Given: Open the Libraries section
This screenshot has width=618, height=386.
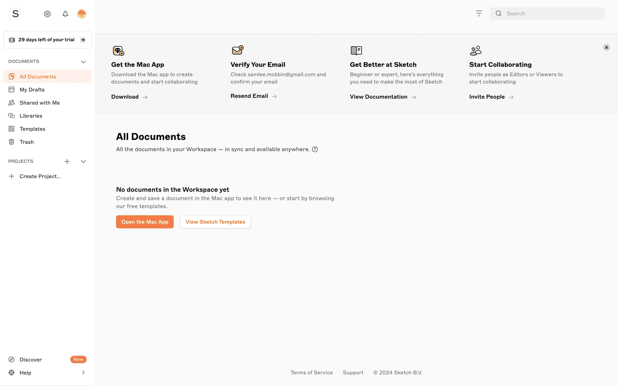Looking at the screenshot, I should [31, 116].
